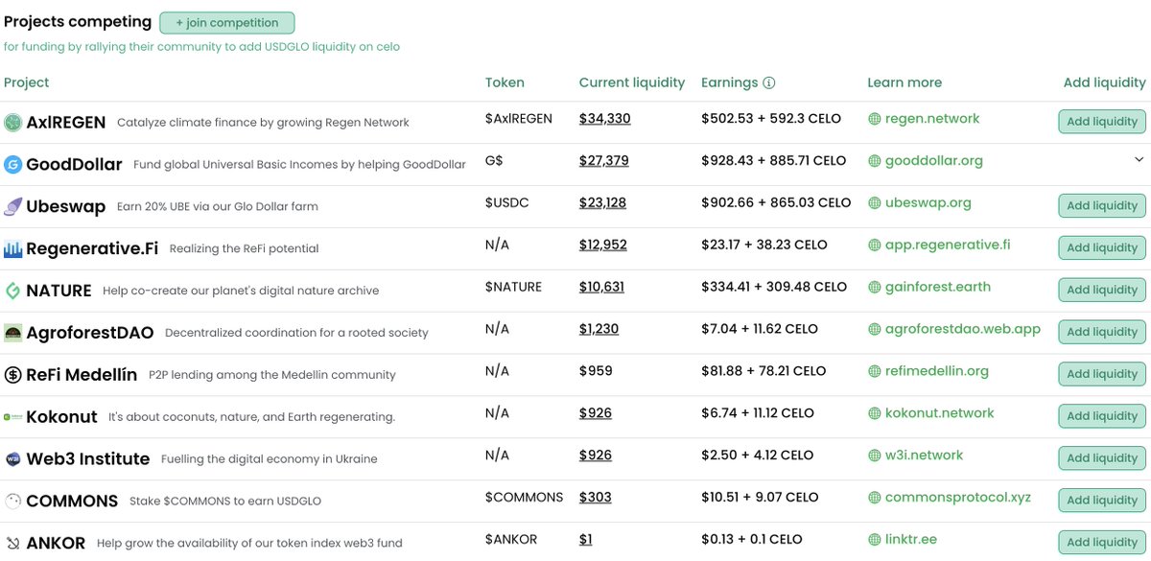Click the $34,330 liquidity amount

604,119
